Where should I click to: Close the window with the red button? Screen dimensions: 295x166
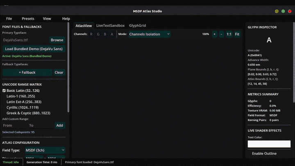click(x=290, y=11)
